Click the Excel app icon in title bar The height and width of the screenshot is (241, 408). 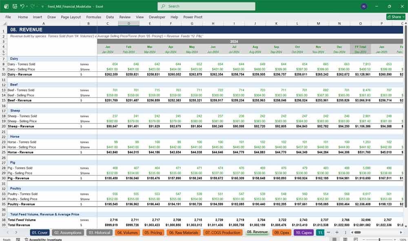[6, 6]
